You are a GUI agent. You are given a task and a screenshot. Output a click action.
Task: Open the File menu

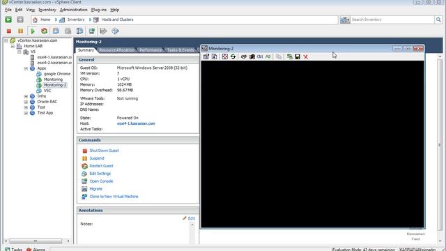[x=8, y=10]
